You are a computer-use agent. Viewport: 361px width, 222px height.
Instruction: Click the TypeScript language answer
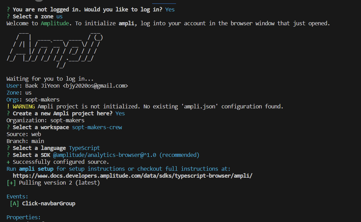[84, 148]
